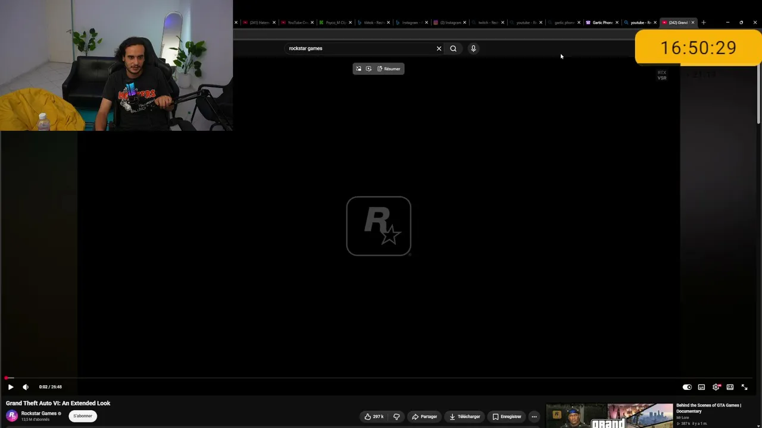This screenshot has width=762, height=428.
Task: Click the '13,5 M d'abonnés' subscriber count
Action: click(36, 420)
